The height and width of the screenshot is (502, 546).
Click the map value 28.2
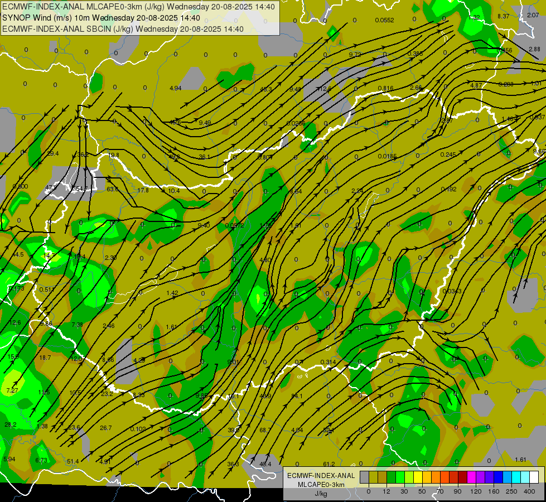(11, 424)
